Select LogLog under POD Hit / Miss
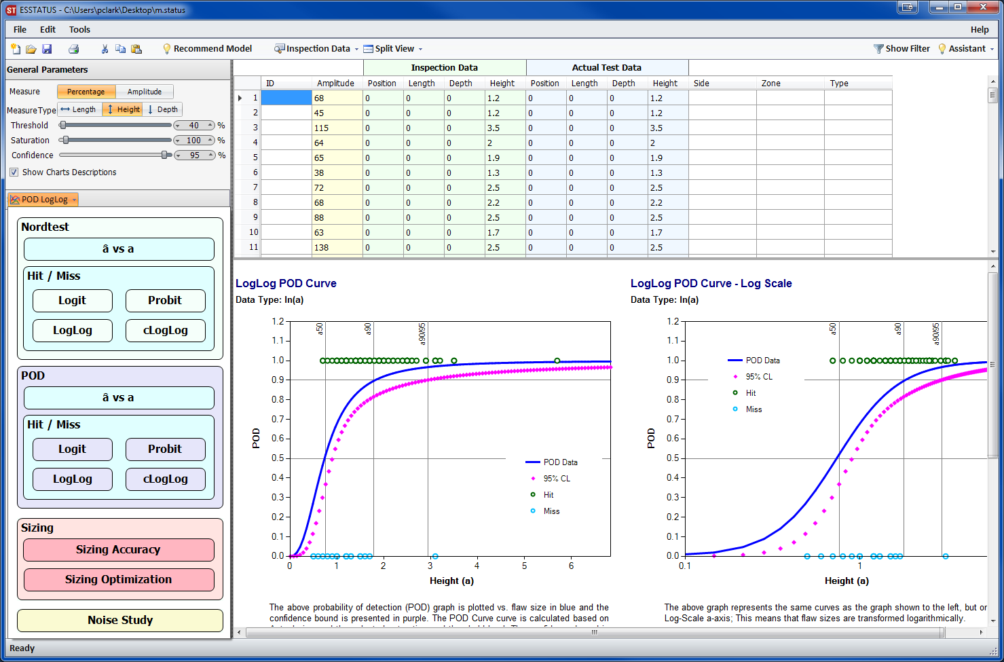Screen dimensions: 1004x662 [73, 479]
